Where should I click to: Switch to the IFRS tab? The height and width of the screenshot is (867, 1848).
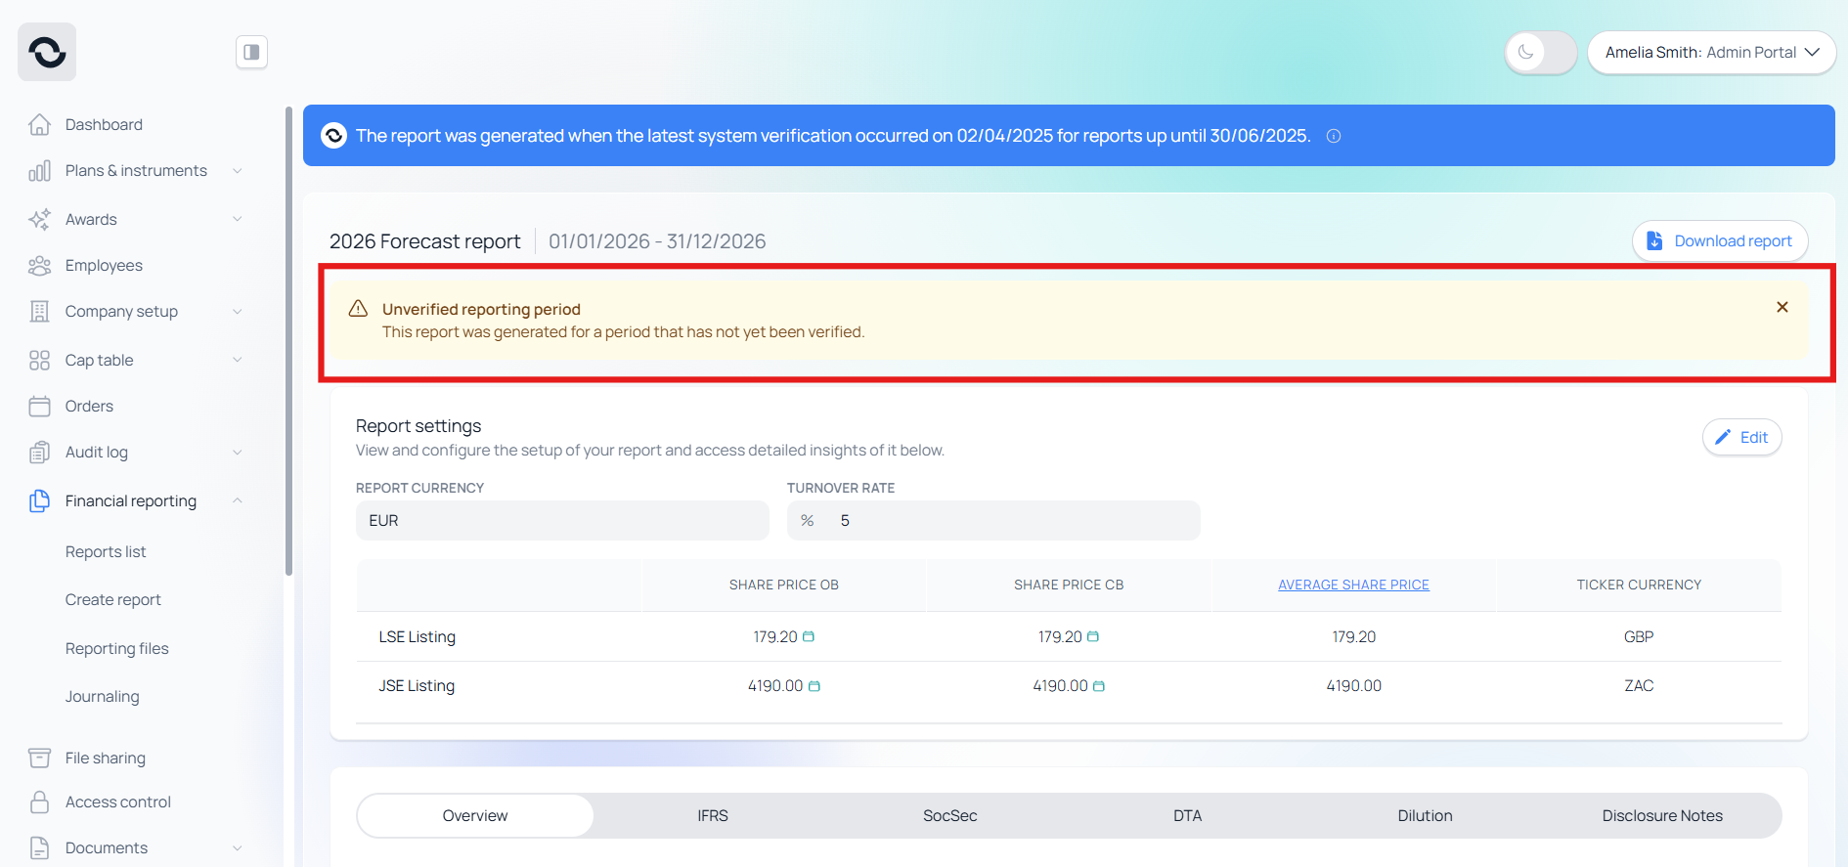point(713,815)
